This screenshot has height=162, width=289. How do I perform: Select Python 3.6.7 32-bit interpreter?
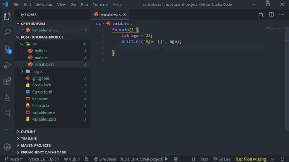[43, 159]
